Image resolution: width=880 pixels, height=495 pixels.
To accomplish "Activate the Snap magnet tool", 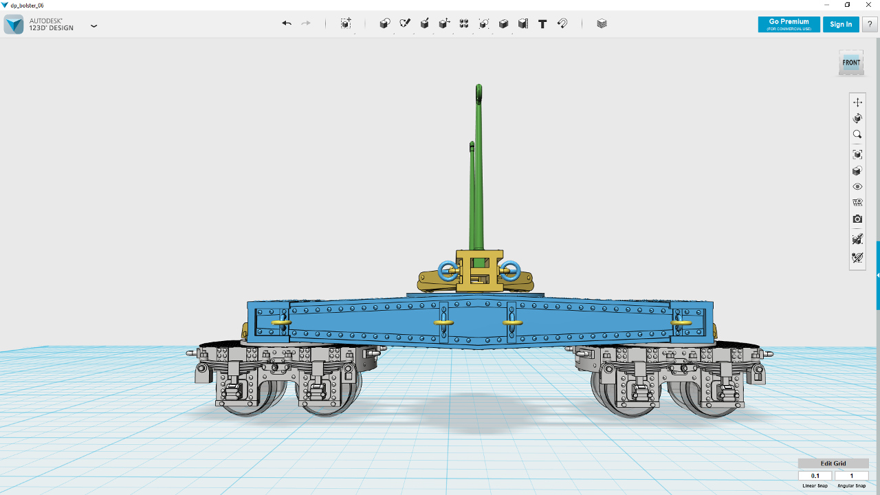I will click(x=562, y=23).
